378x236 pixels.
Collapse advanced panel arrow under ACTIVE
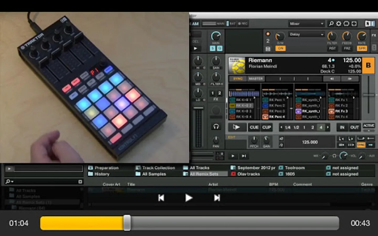point(369,131)
